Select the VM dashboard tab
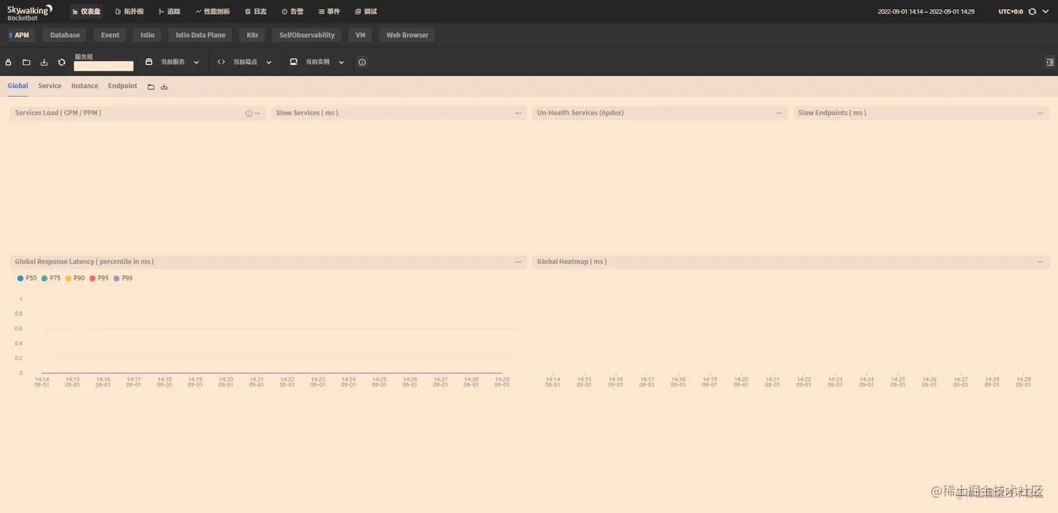The height and width of the screenshot is (513, 1058). (360, 35)
